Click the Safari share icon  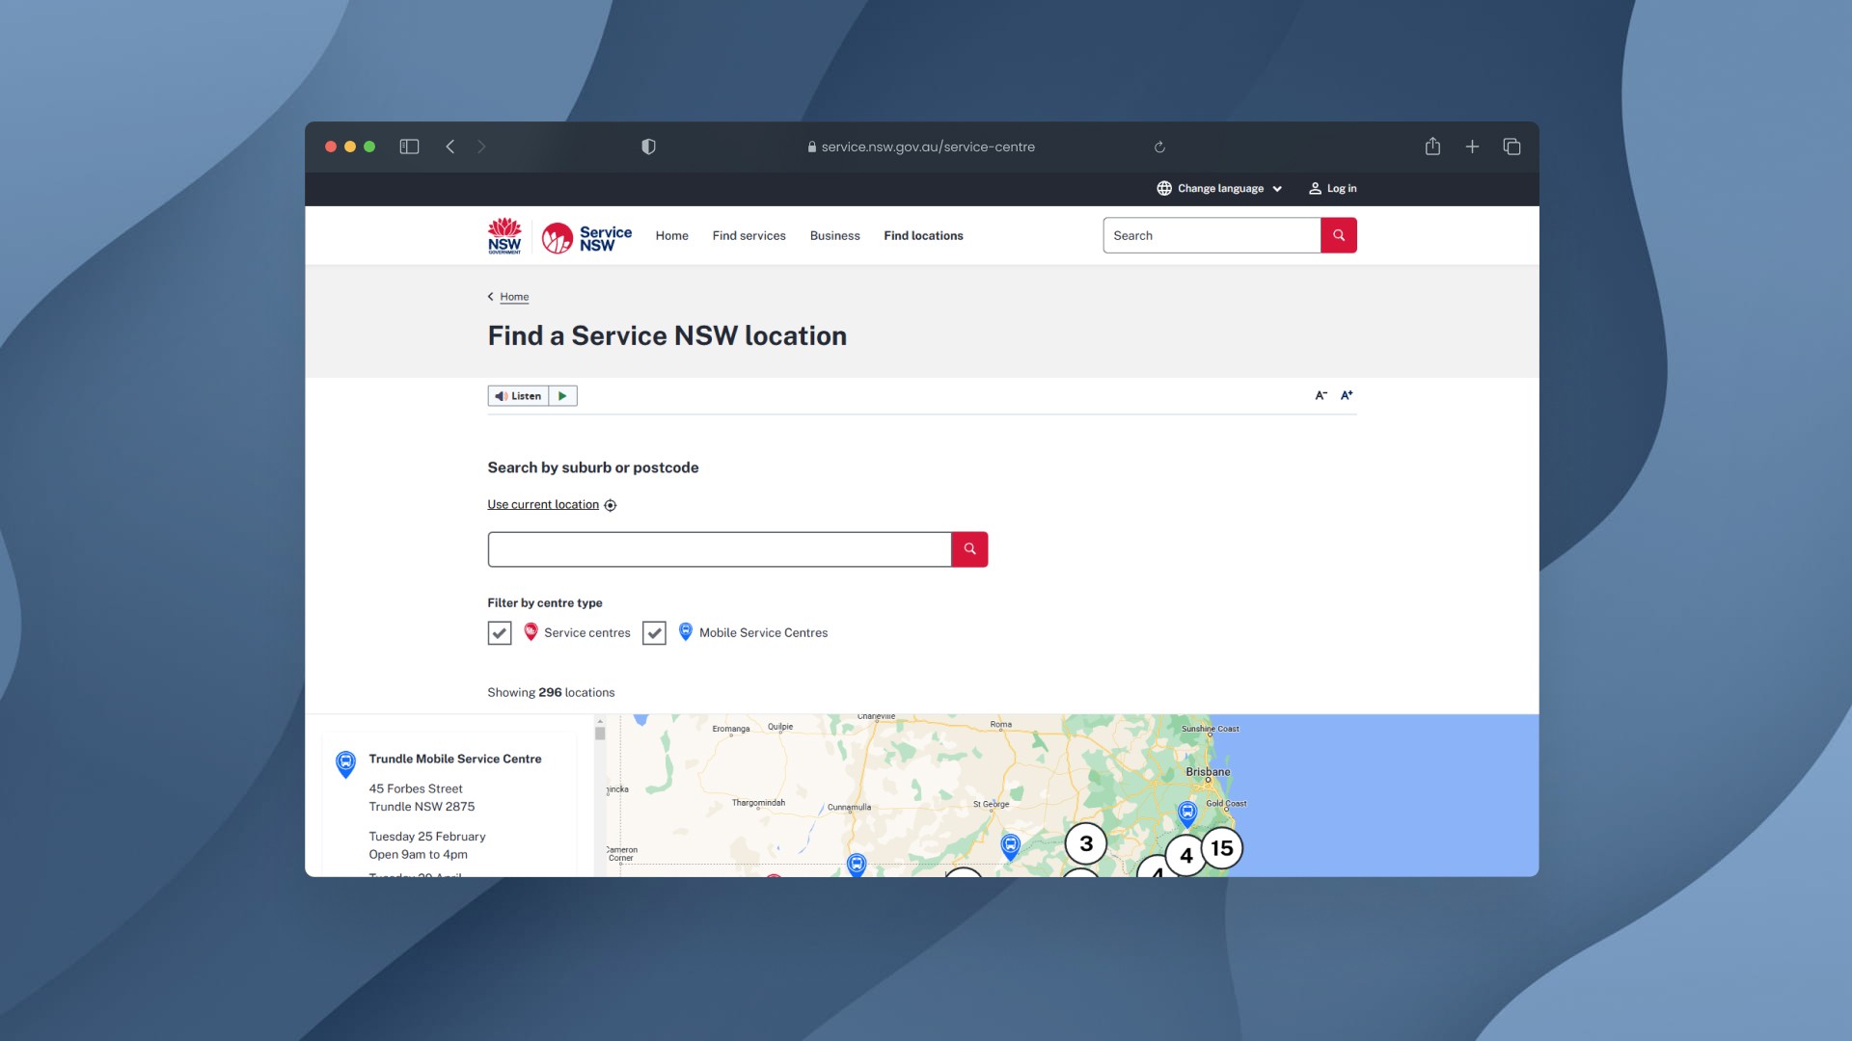1432,147
